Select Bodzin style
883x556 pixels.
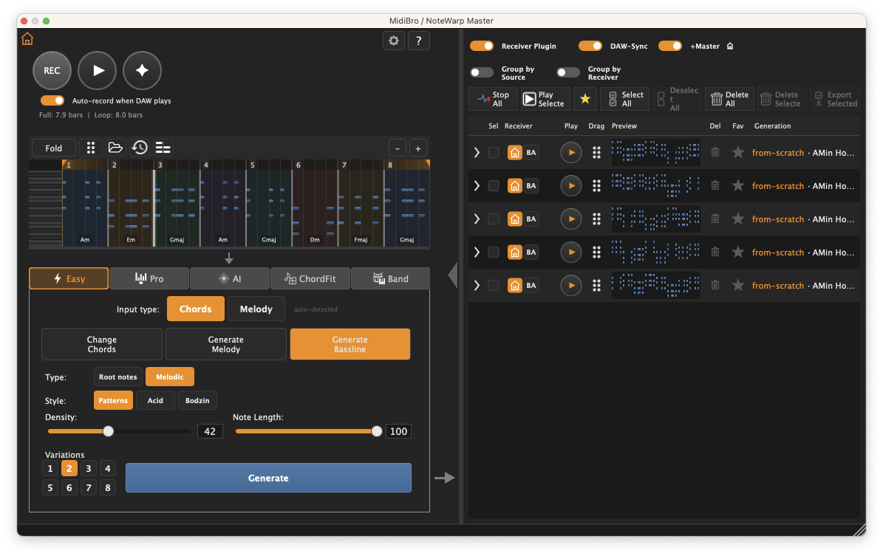(197, 401)
